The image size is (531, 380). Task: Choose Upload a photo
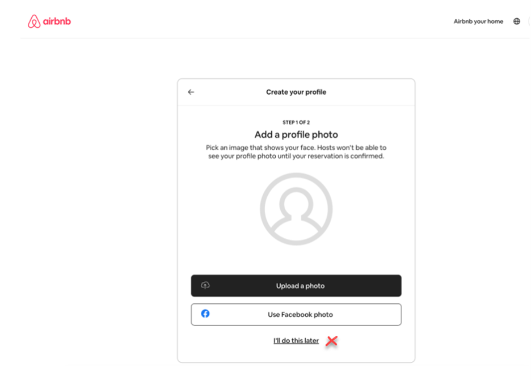coord(296,286)
